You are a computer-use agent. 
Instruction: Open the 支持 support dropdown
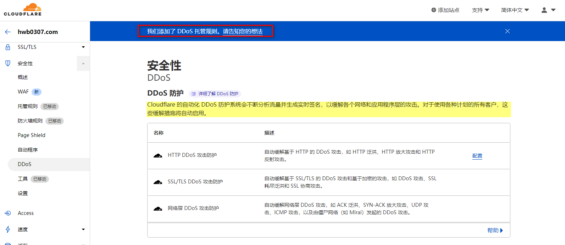(480, 10)
